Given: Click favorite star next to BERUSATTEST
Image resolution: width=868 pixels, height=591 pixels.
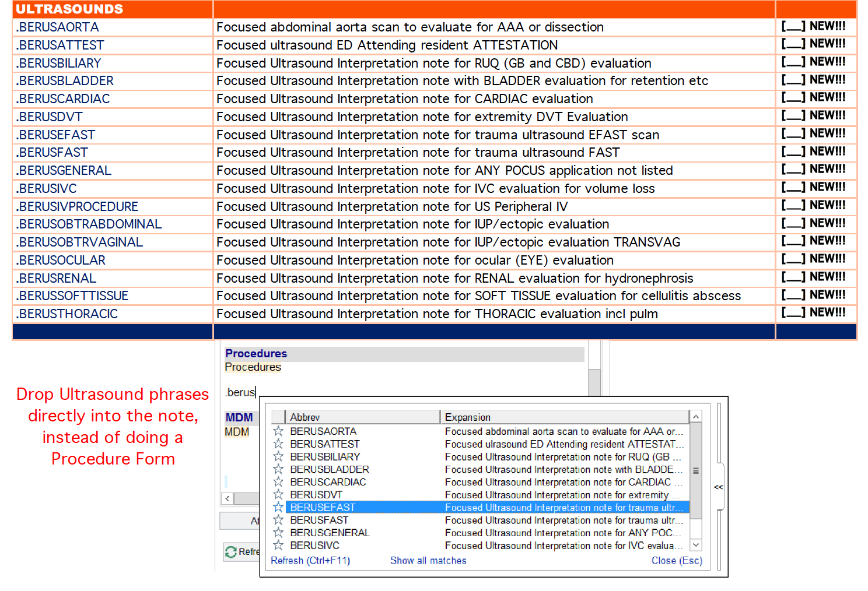Looking at the screenshot, I should tap(278, 444).
